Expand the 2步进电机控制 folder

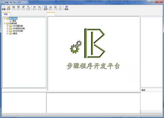tap(8, 28)
